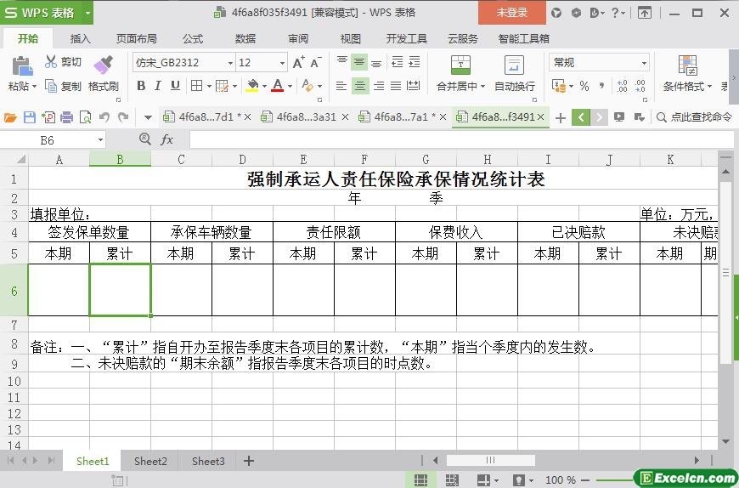The image size is (739, 488).
Task: Switch to page break preview view
Action: (452, 480)
